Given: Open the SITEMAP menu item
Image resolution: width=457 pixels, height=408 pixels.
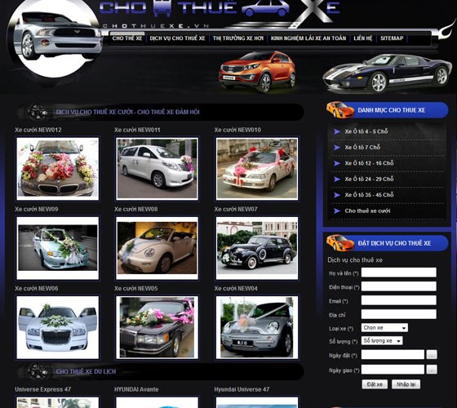Looking at the screenshot, I should pos(392,38).
